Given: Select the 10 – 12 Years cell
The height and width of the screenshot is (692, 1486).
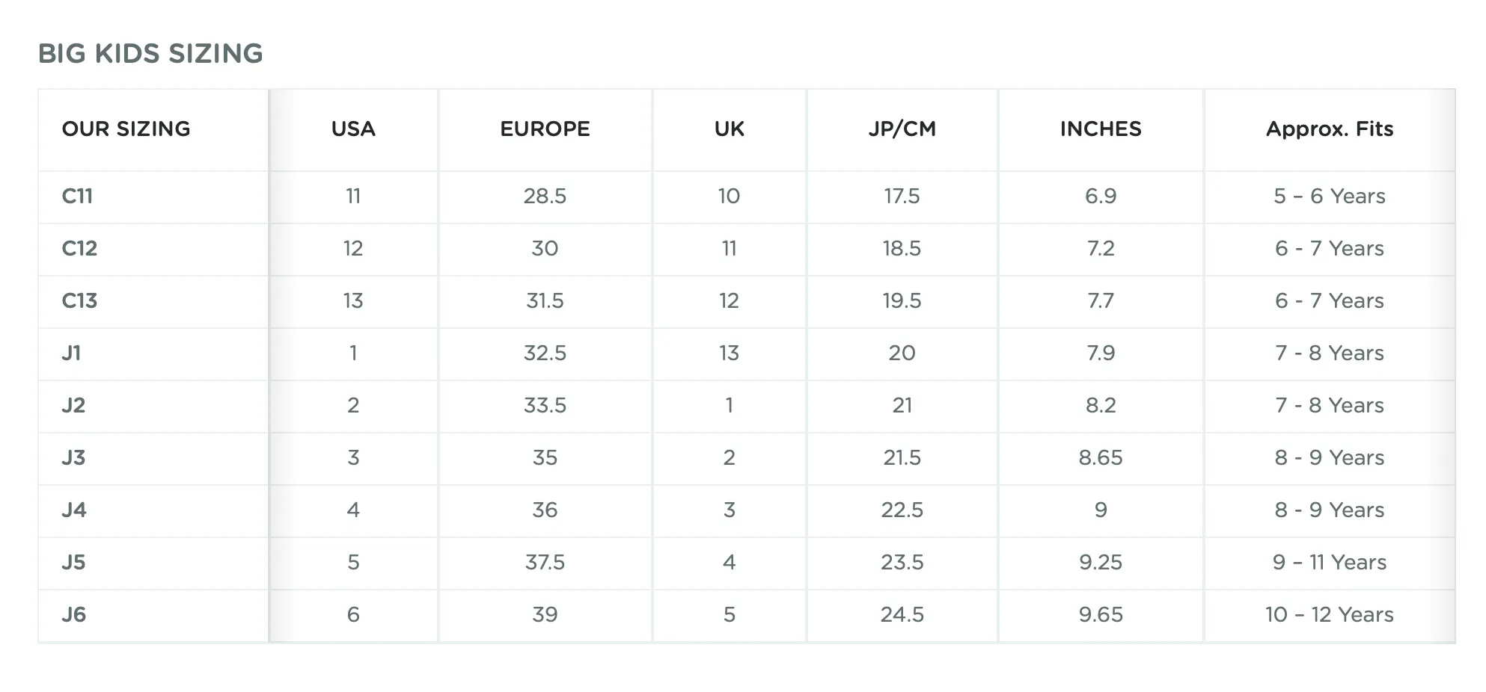Looking at the screenshot, I should coord(1330,614).
